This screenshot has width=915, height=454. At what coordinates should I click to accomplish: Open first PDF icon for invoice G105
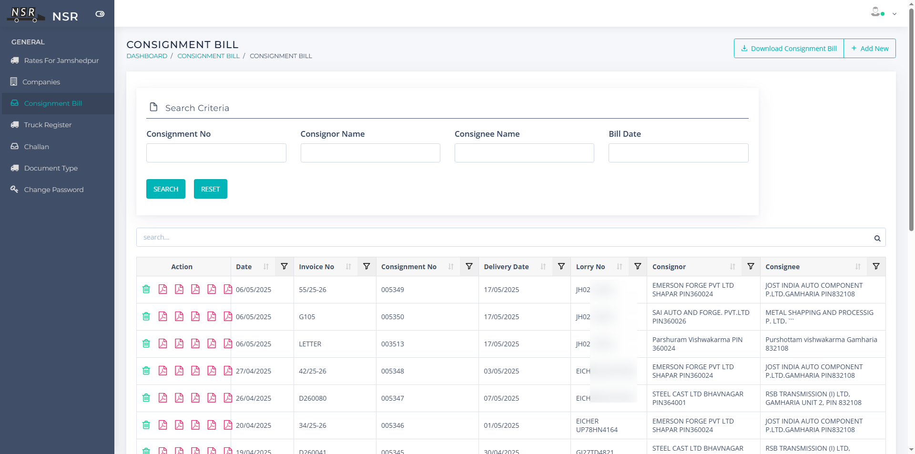163,316
